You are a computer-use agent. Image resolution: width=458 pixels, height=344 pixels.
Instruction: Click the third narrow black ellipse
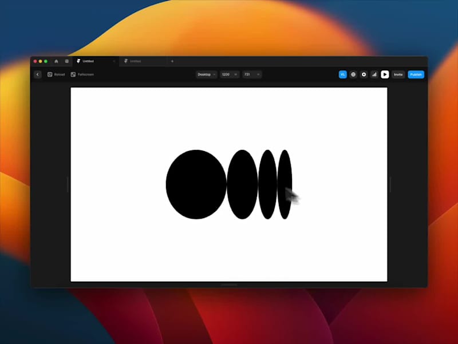pos(267,184)
